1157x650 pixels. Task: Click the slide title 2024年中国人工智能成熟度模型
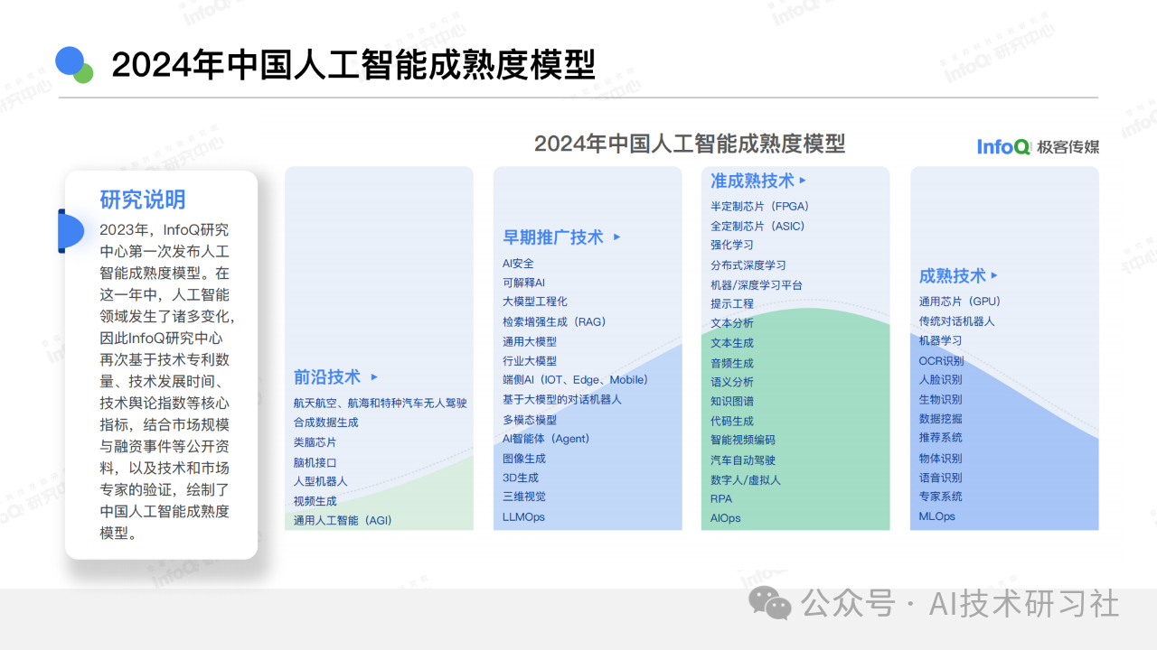(x=353, y=65)
